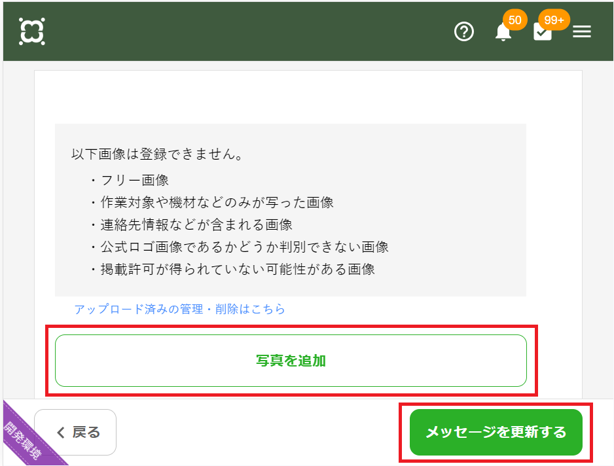
Task: Click the orange 50 notification badge
Action: click(515, 20)
